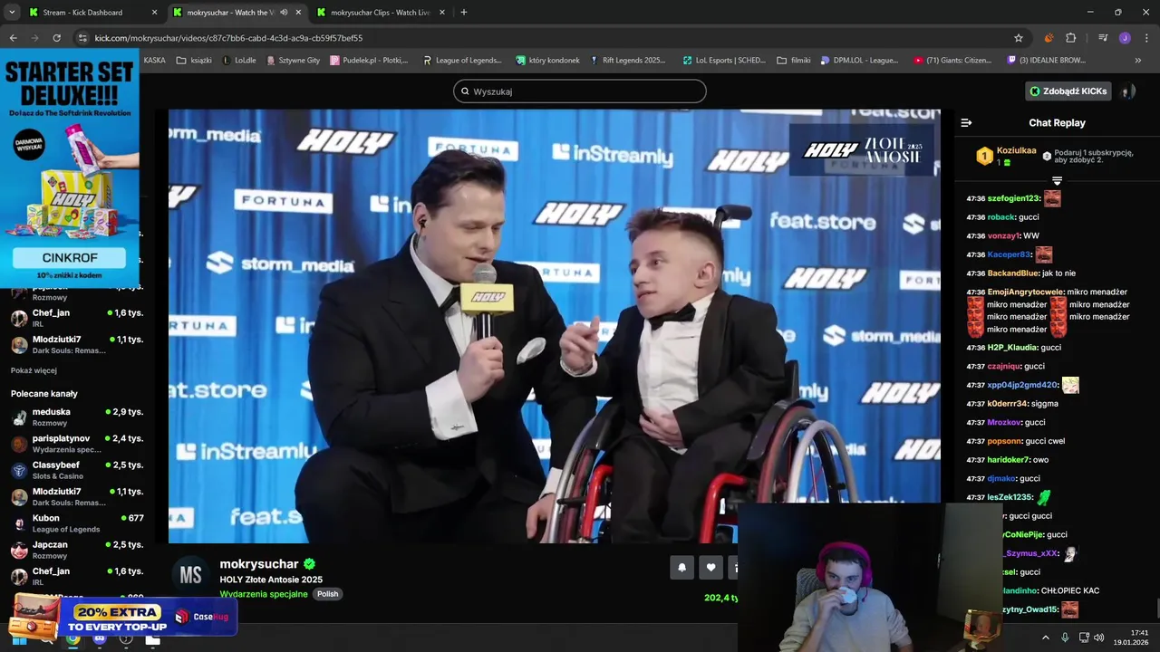Click the chat username EmojiAngrytocwele
This screenshot has height=652, width=1160.
click(1025, 292)
